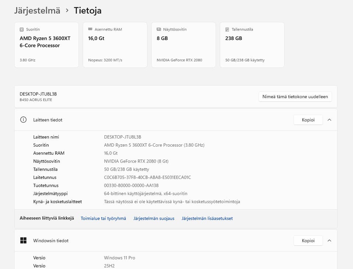
Task: Click the Windows 11 Pro version value
Action: coord(120,258)
